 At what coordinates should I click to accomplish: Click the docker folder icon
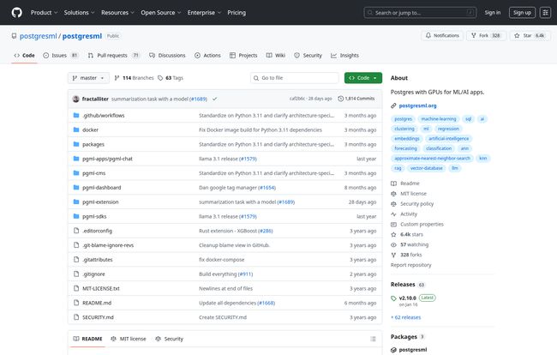[76, 129]
